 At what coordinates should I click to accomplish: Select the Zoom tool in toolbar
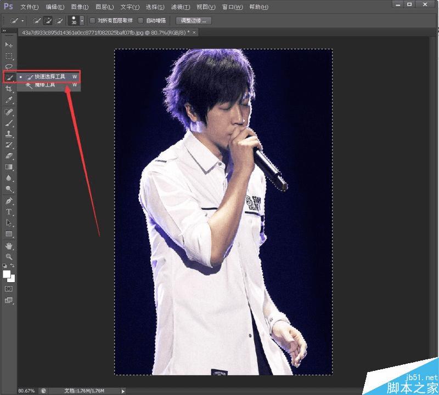9,256
